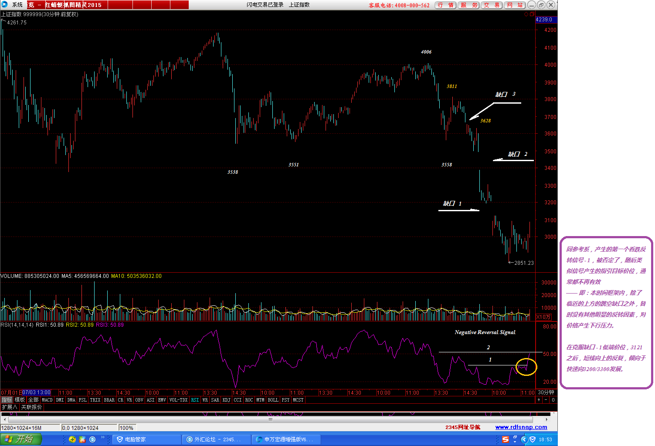Viewport: 655px width, 446px height.
Task: Click the Sogou input tray icon
Action: (506, 439)
